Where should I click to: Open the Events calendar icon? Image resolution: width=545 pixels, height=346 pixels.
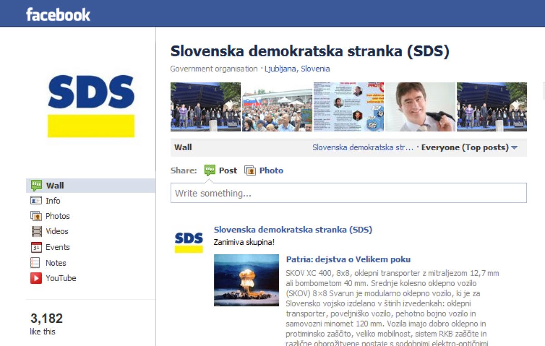(x=36, y=247)
